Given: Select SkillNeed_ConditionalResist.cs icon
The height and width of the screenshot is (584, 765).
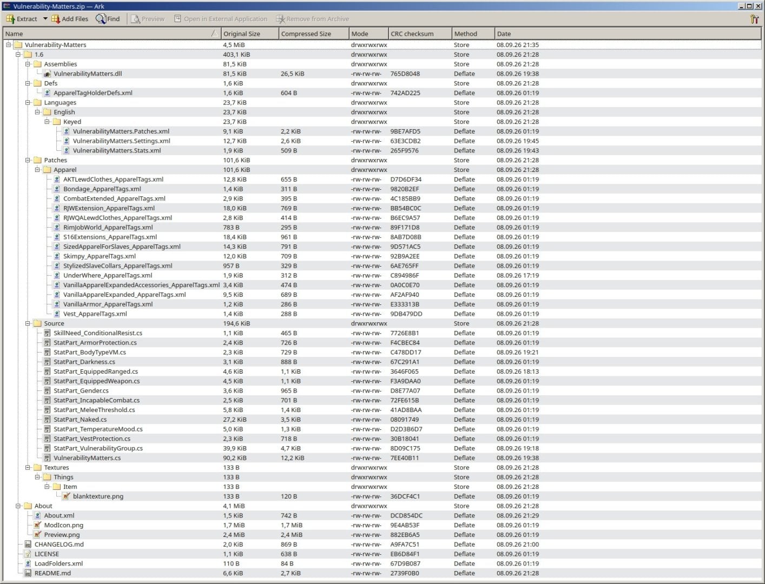Looking at the screenshot, I should click(x=47, y=333).
